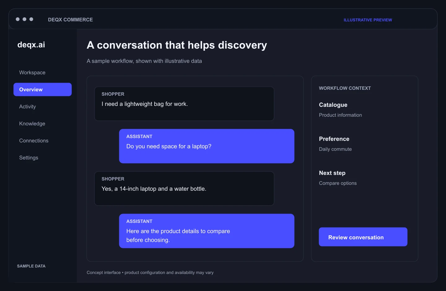The image size is (446, 291).
Task: Click the Compare options text
Action: click(x=338, y=183)
